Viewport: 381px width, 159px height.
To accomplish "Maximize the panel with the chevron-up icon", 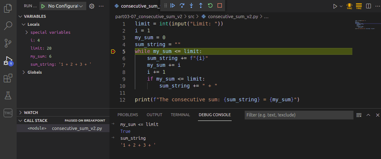I will click(368, 115).
